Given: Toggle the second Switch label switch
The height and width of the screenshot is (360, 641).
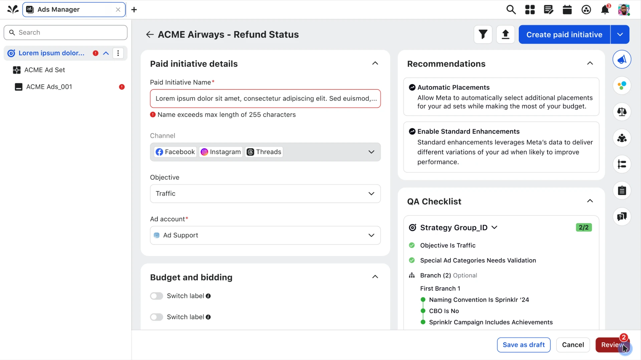Looking at the screenshot, I should click(x=157, y=317).
